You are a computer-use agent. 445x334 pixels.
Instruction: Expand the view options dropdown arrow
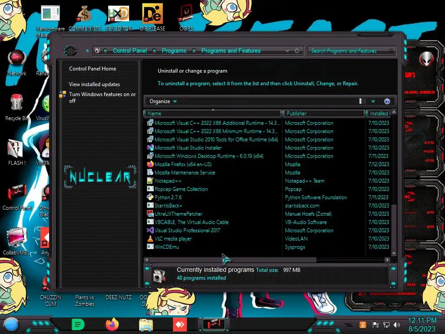373,101
